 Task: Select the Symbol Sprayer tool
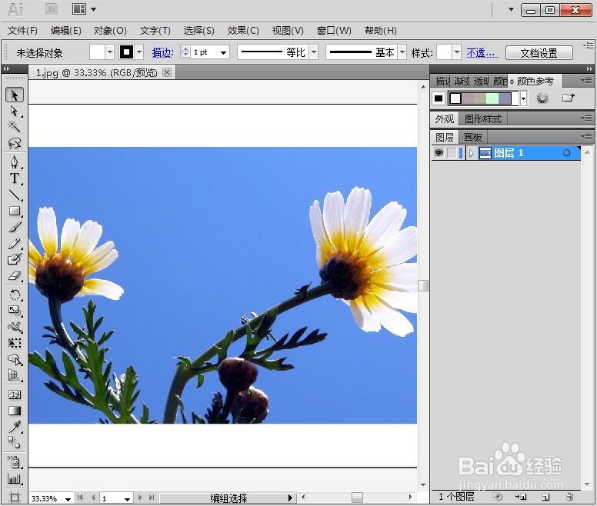coord(15,462)
